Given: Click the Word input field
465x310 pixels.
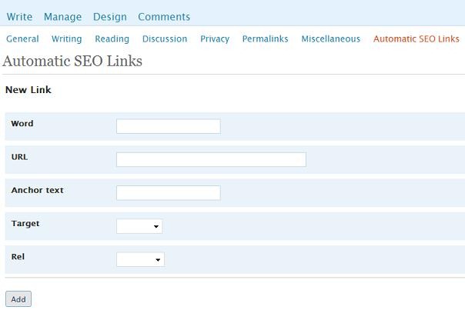Looking at the screenshot, I should pyautogui.click(x=169, y=126).
